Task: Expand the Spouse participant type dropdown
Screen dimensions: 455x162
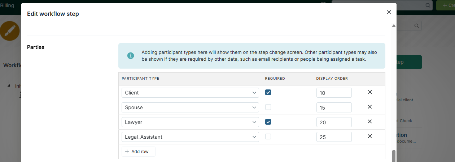Action: (x=190, y=107)
